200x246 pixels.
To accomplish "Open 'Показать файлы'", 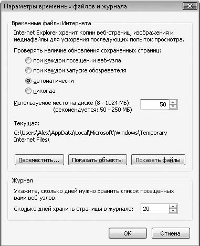I will pyautogui.click(x=158, y=160).
